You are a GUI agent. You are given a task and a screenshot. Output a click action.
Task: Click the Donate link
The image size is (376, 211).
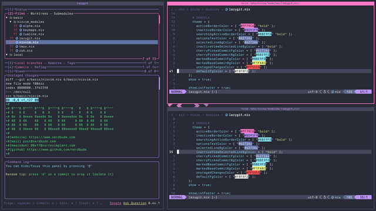click(115, 203)
